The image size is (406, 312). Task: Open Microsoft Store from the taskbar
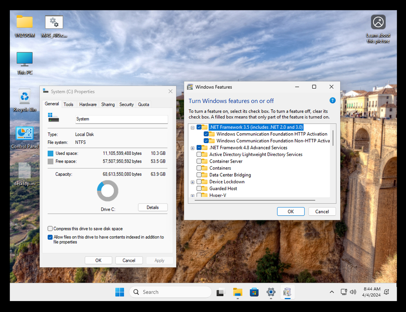[x=254, y=292]
